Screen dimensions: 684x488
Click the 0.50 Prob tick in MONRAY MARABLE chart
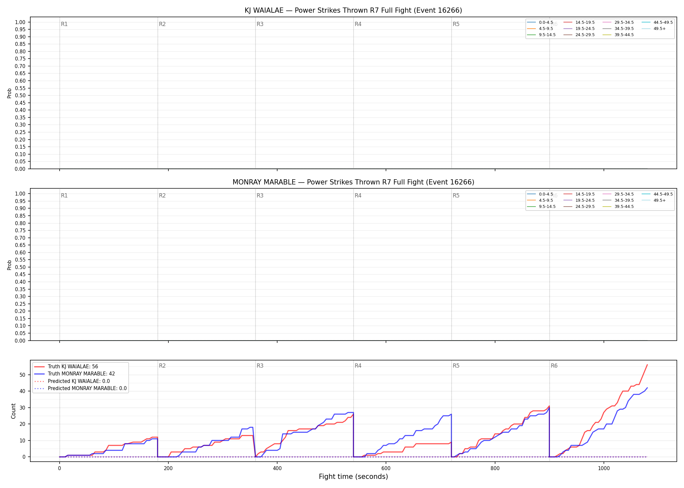(x=20, y=267)
